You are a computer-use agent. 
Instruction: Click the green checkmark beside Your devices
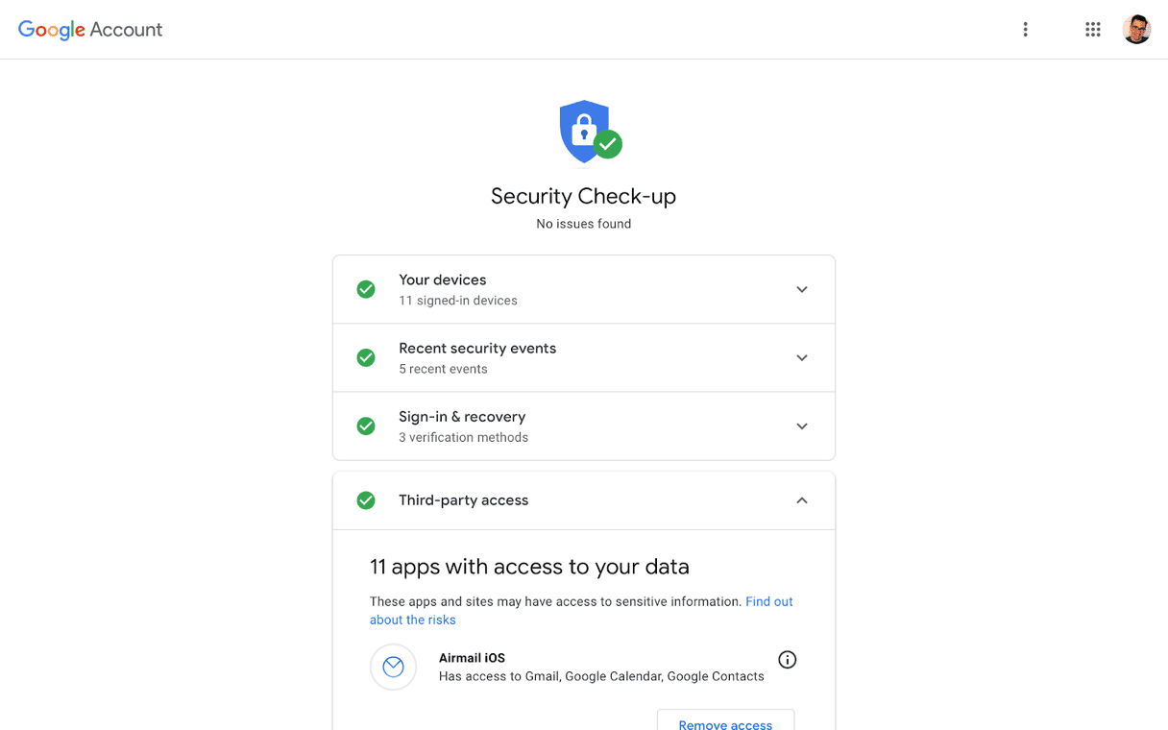366,289
